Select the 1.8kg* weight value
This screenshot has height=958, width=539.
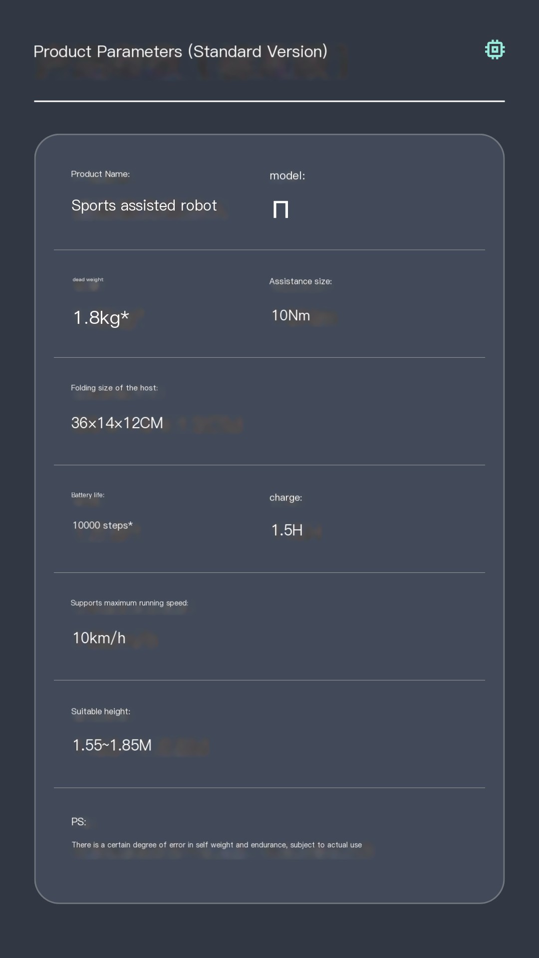pyautogui.click(x=101, y=318)
